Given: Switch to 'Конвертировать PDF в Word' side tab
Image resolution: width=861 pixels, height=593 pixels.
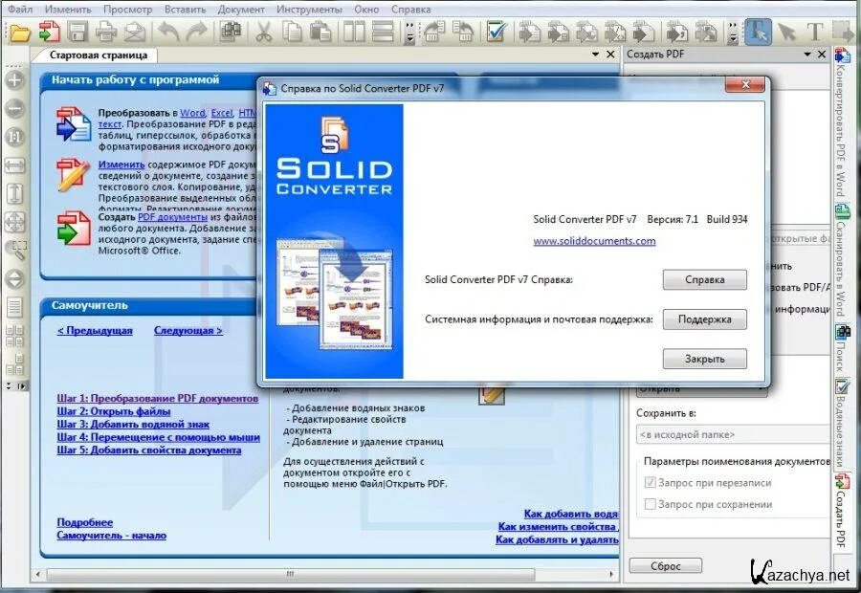Looking at the screenshot, I should (841, 123).
